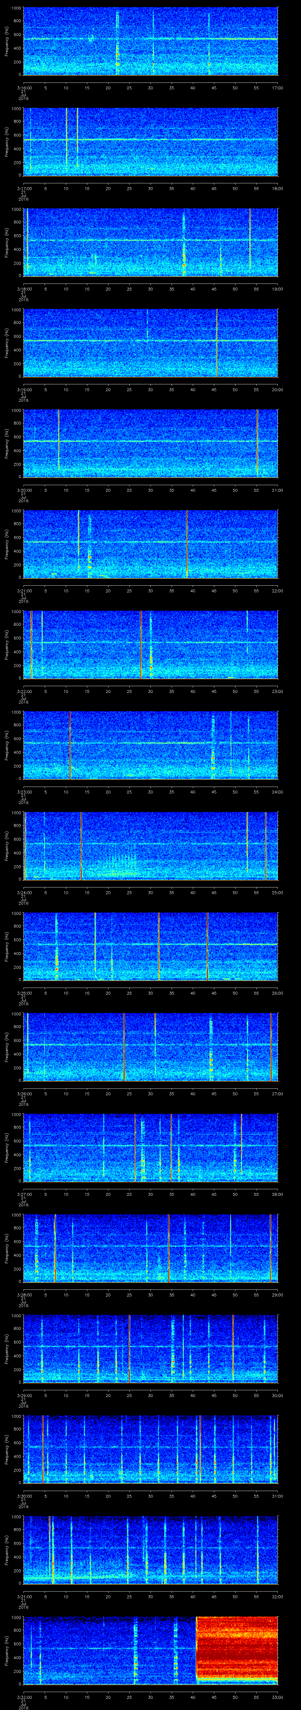The height and width of the screenshot is (1710, 301).
Task: Select the spectrogram panel starting at 3:20:00
Action: tap(151, 444)
